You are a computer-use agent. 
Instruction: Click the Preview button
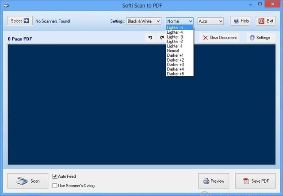tap(214, 181)
